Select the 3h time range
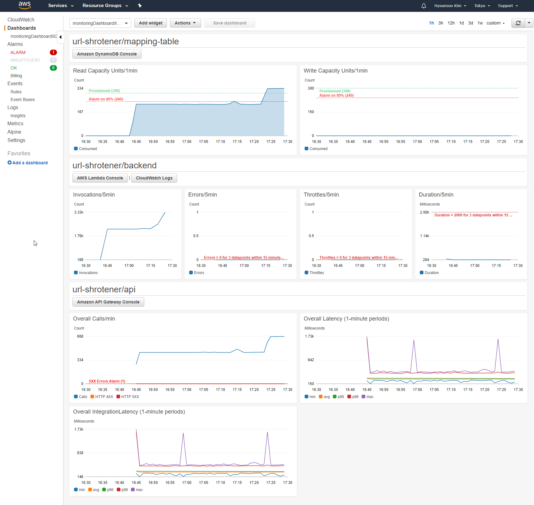 [x=441, y=23]
